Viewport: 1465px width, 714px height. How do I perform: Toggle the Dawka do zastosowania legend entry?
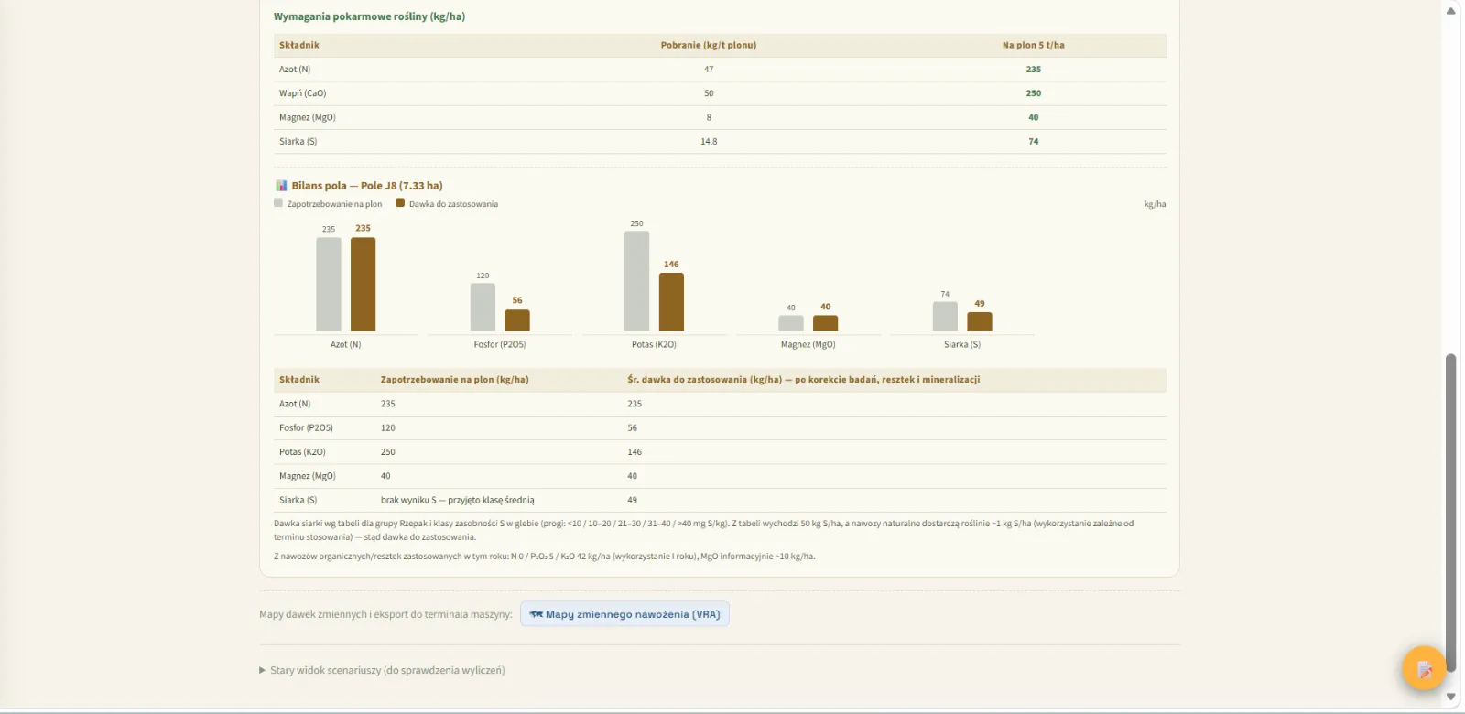tap(447, 203)
